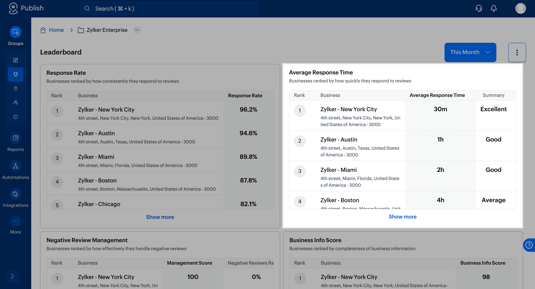
Task: Open Automations from the sidebar
Action: [16, 166]
